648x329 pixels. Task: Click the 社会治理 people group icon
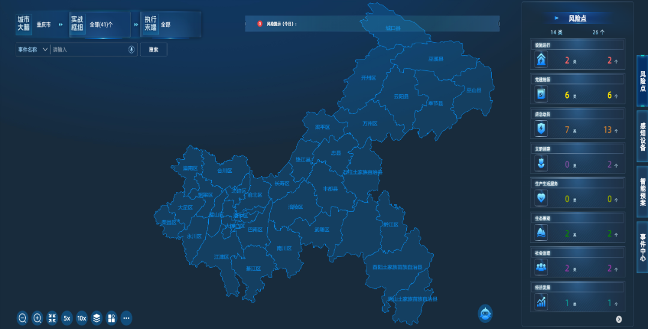(541, 267)
